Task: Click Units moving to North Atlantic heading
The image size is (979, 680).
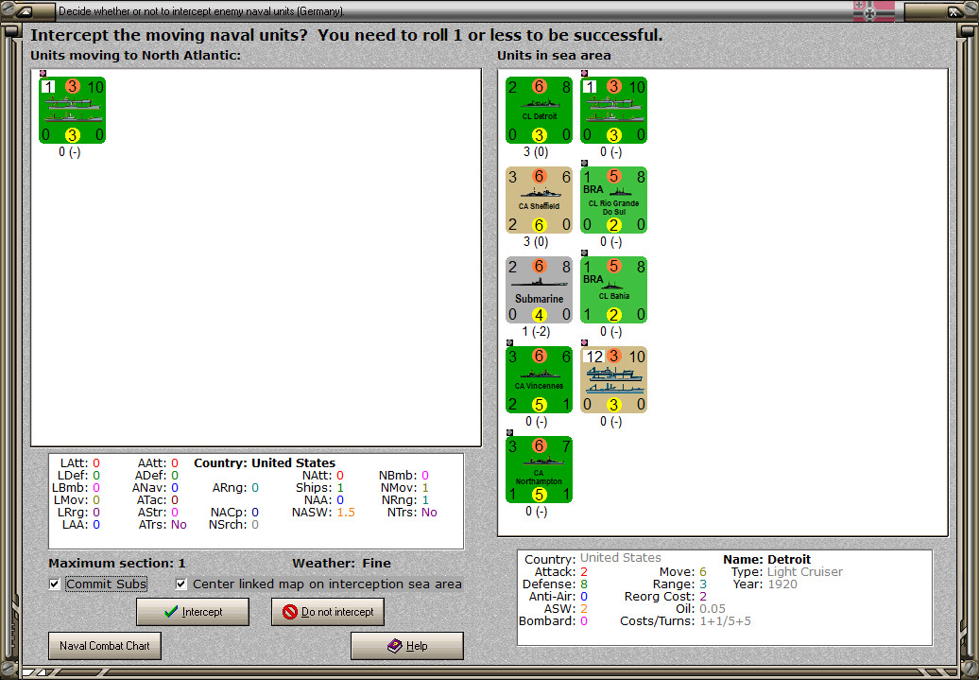Action: point(135,56)
